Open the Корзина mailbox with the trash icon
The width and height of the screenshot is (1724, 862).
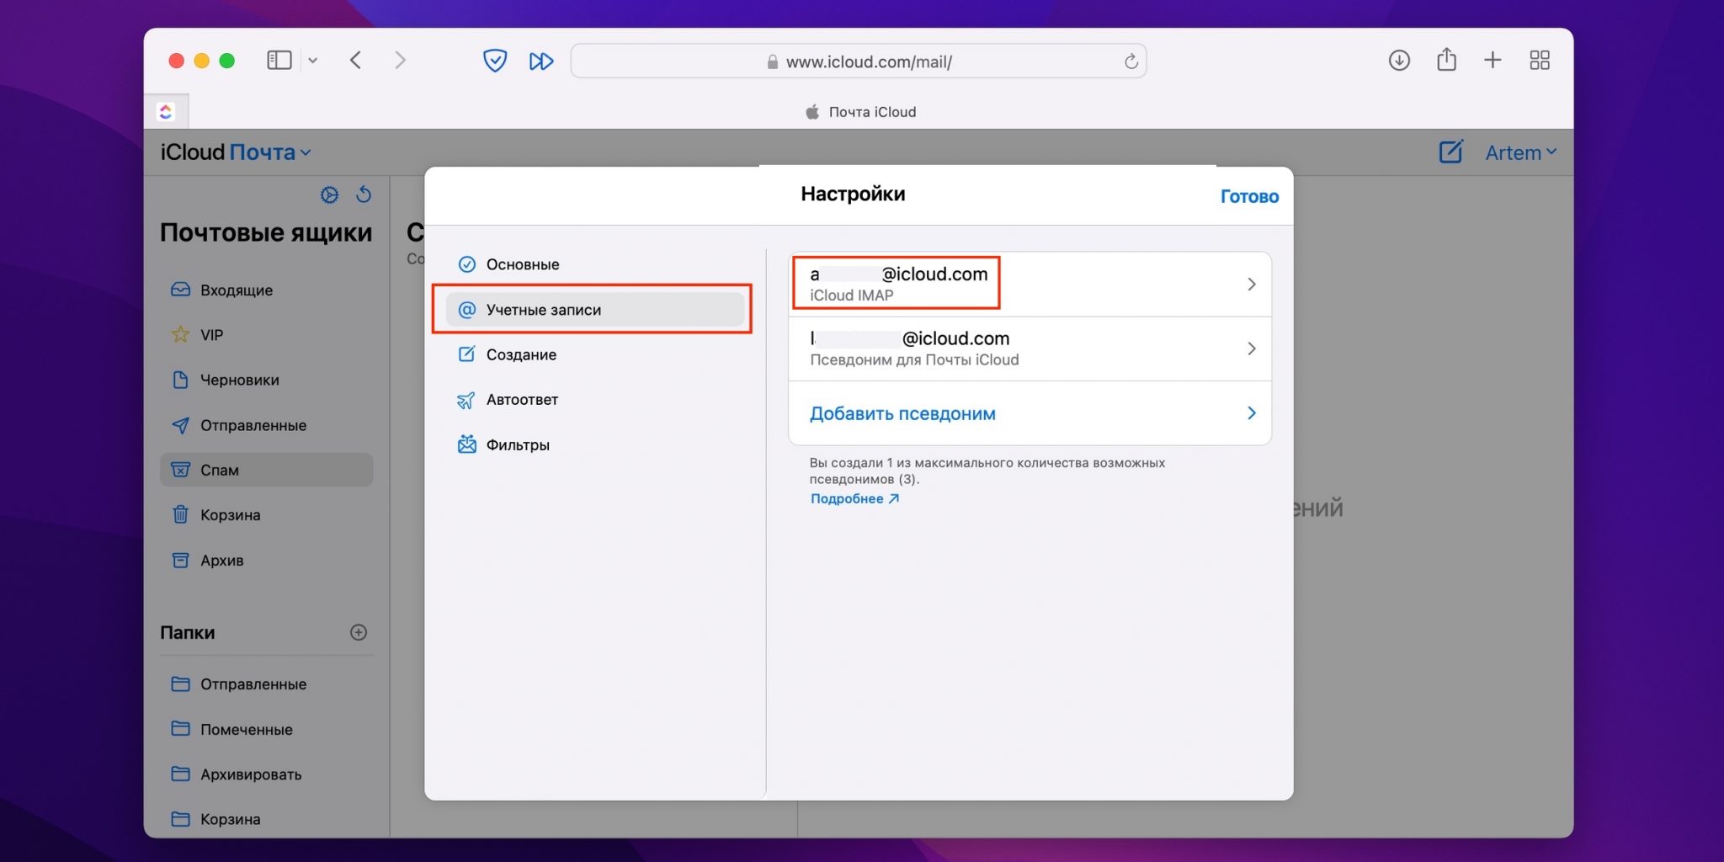(x=266, y=514)
